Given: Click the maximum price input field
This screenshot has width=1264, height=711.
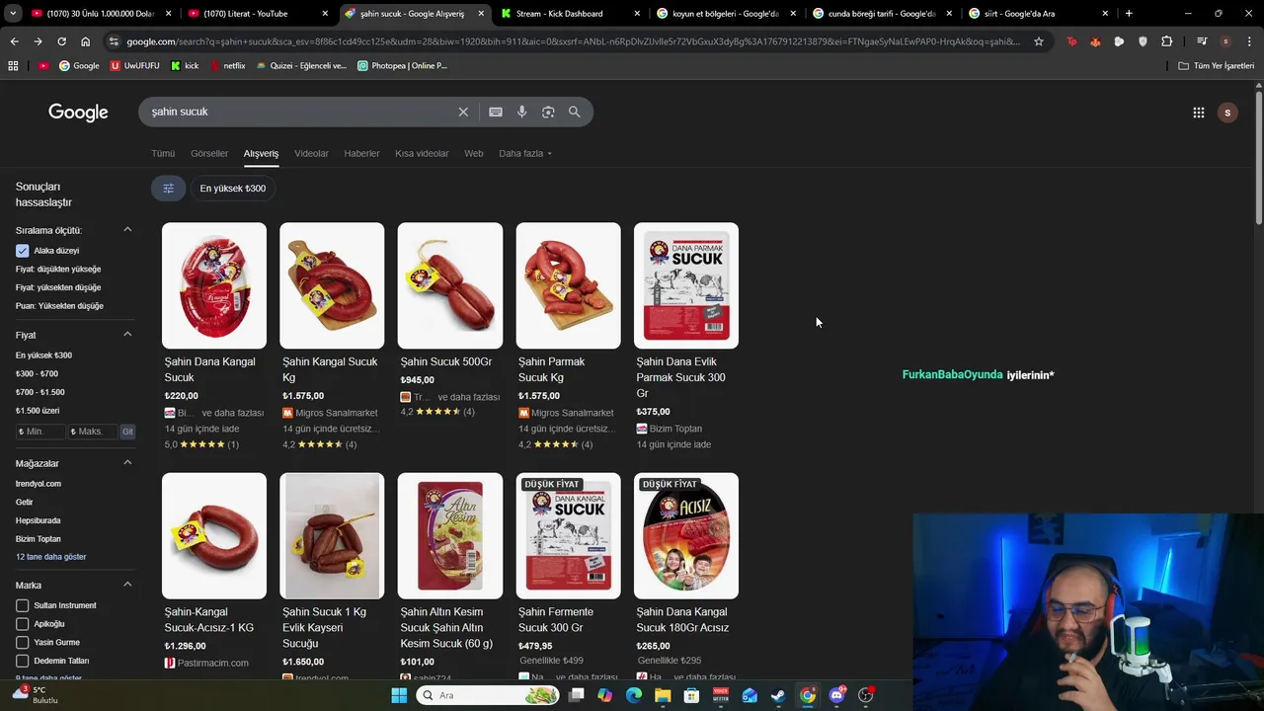Looking at the screenshot, I should pyautogui.click(x=93, y=432).
